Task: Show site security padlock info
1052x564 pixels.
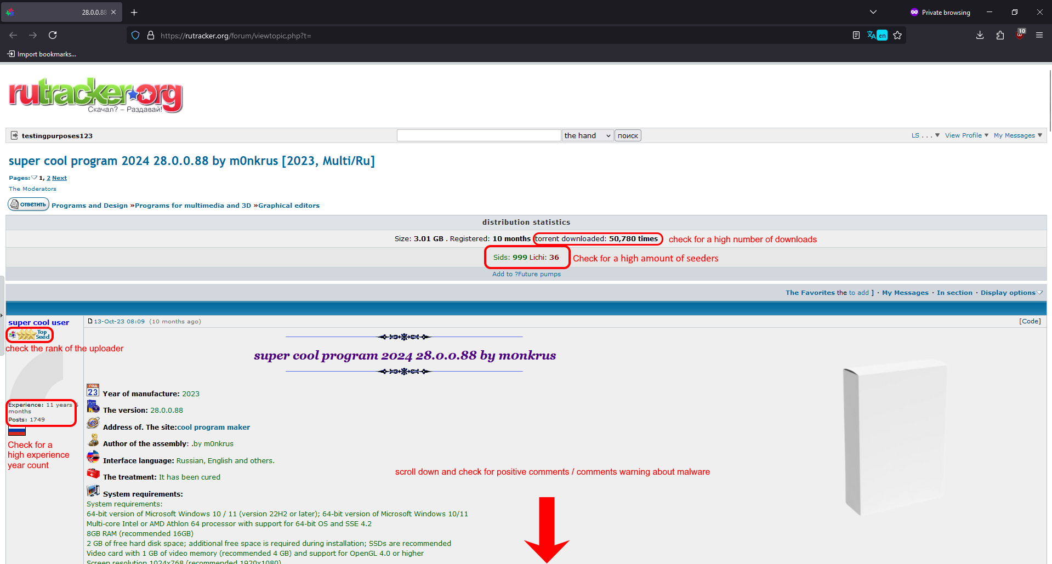Action: pos(151,35)
